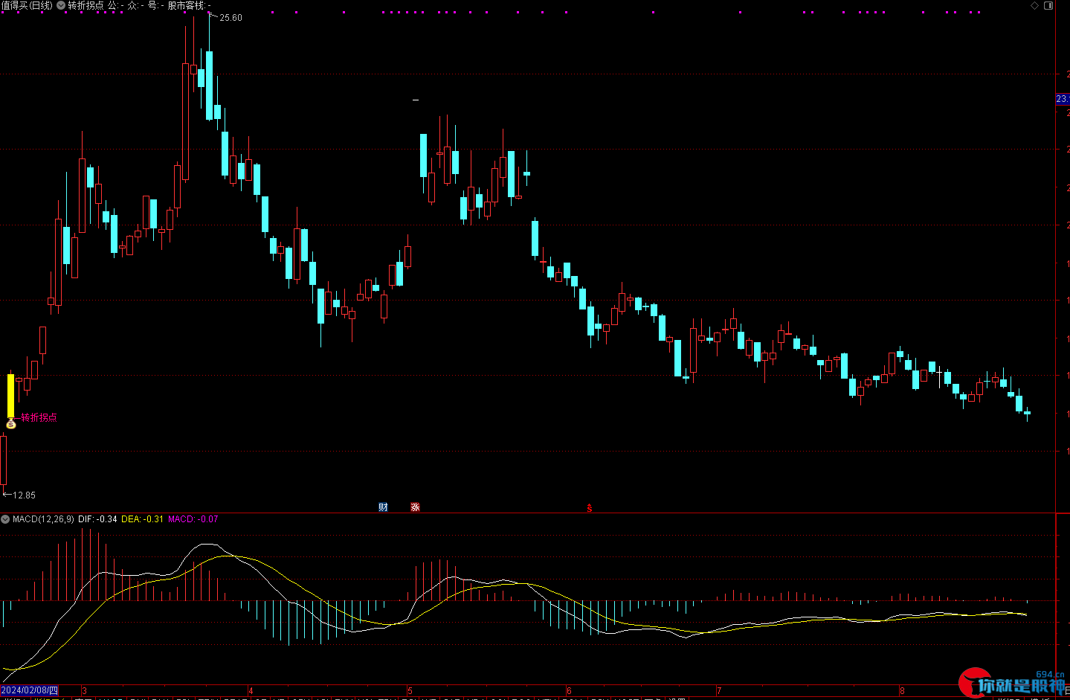The image size is (1070, 700).
Task: Click the MACD(12,26,9) indicator title
Action: pos(43,519)
